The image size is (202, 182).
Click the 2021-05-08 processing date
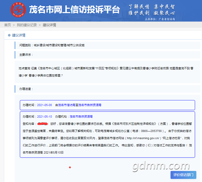44,105
